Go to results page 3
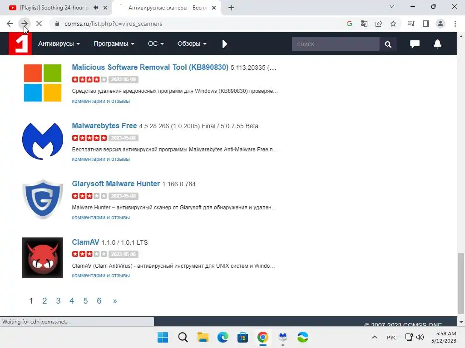This screenshot has width=465, height=348. (x=58, y=301)
